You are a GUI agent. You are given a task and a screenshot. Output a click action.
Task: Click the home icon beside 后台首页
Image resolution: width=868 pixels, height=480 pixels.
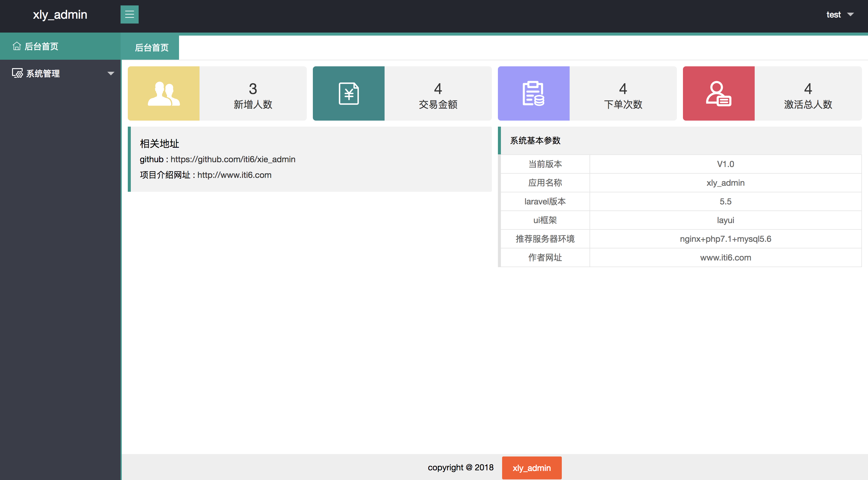[x=17, y=46]
